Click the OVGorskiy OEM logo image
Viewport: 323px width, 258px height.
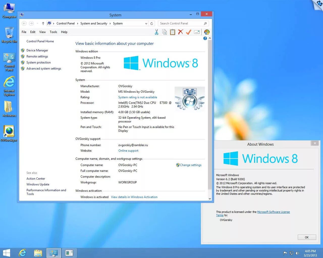190,99
